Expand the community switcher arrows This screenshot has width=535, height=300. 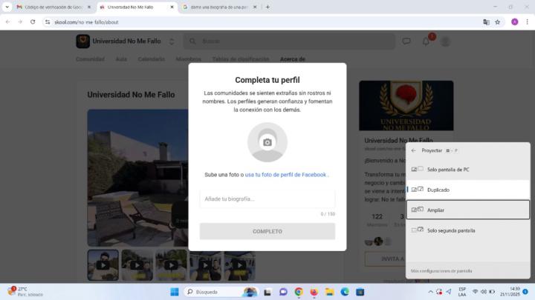[172, 41]
